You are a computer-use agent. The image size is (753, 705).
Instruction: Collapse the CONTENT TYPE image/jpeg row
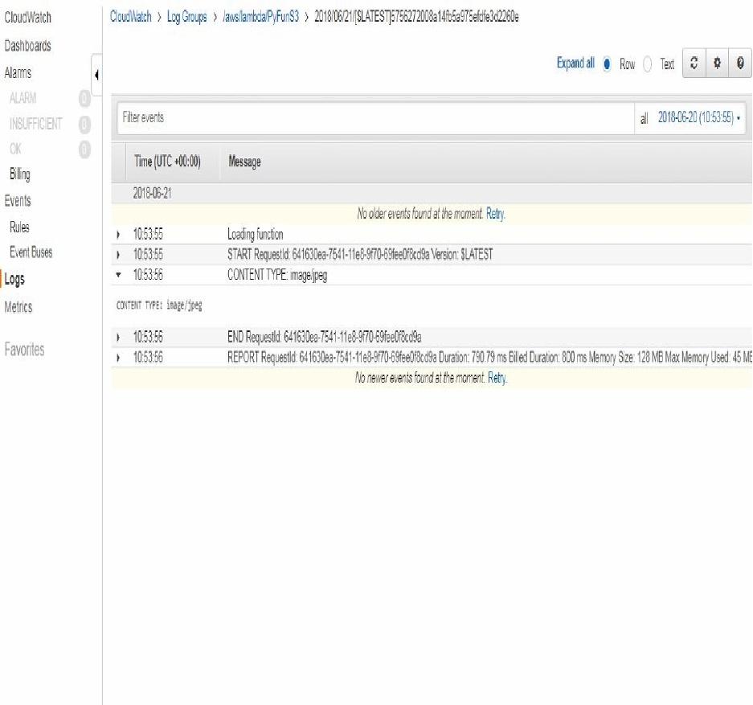click(x=118, y=275)
